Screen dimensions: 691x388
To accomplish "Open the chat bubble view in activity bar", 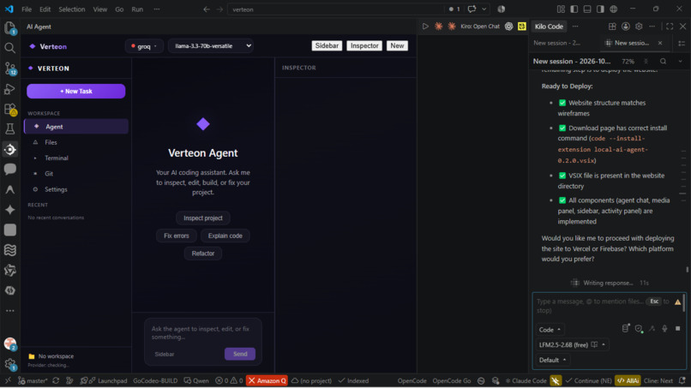I will [9, 169].
